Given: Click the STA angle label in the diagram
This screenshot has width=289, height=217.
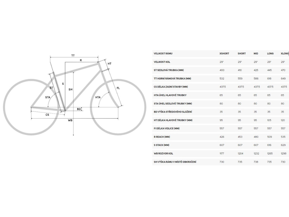Looking at the screenshot, I should pyautogui.click(x=48, y=97).
